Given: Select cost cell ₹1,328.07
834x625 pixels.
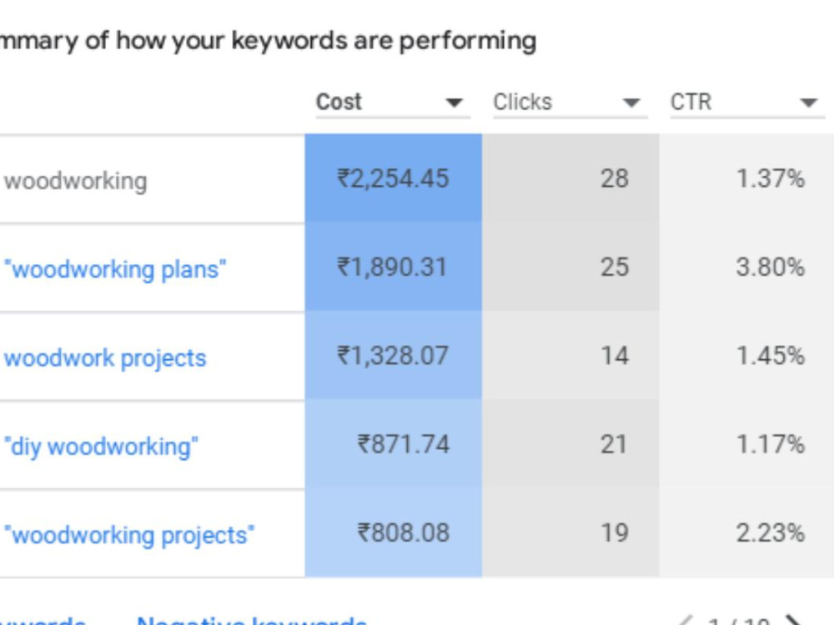Looking at the screenshot, I should point(393,356).
